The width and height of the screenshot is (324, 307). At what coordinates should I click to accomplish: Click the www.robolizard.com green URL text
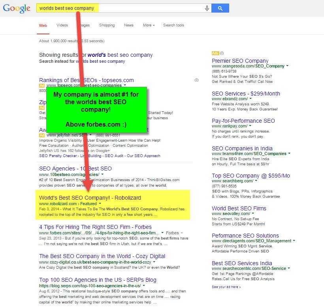58,204
